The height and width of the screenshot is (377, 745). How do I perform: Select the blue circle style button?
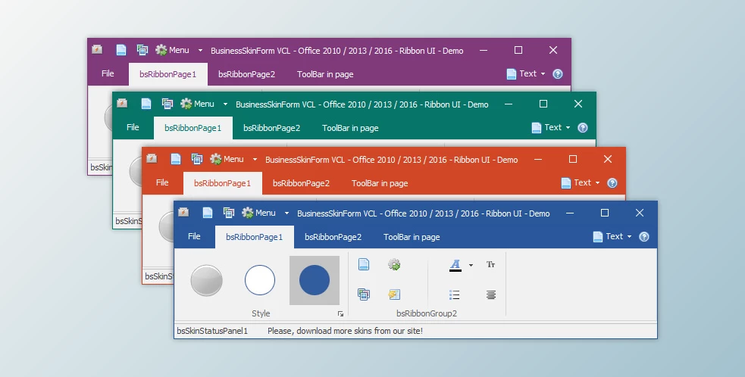click(x=315, y=280)
